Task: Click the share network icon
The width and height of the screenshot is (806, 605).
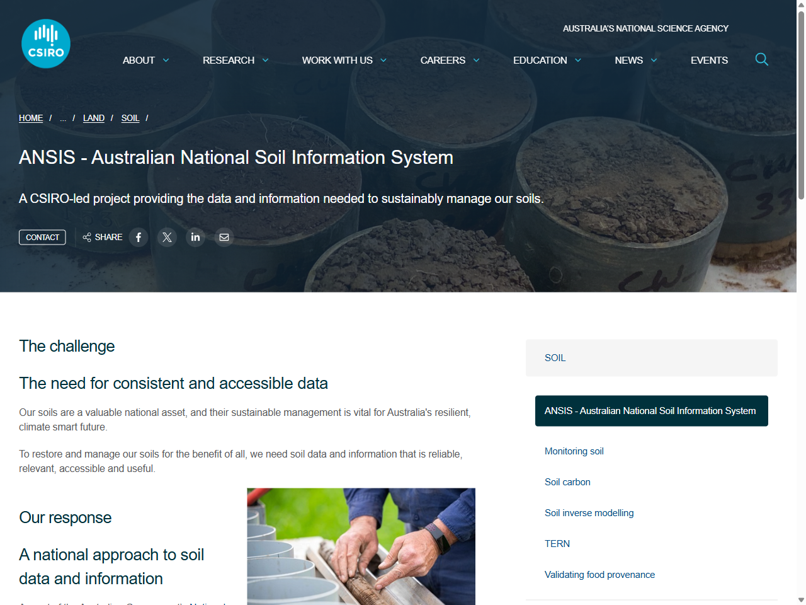Action: (x=87, y=237)
